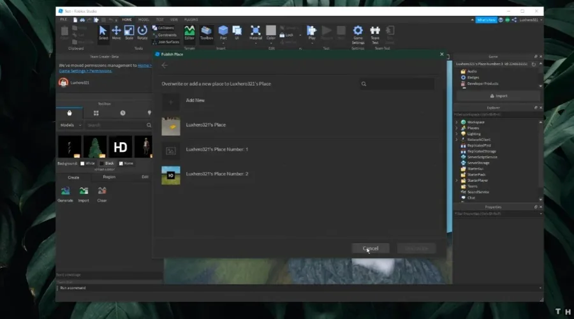
Task: Select the White background option
Action: point(87,163)
